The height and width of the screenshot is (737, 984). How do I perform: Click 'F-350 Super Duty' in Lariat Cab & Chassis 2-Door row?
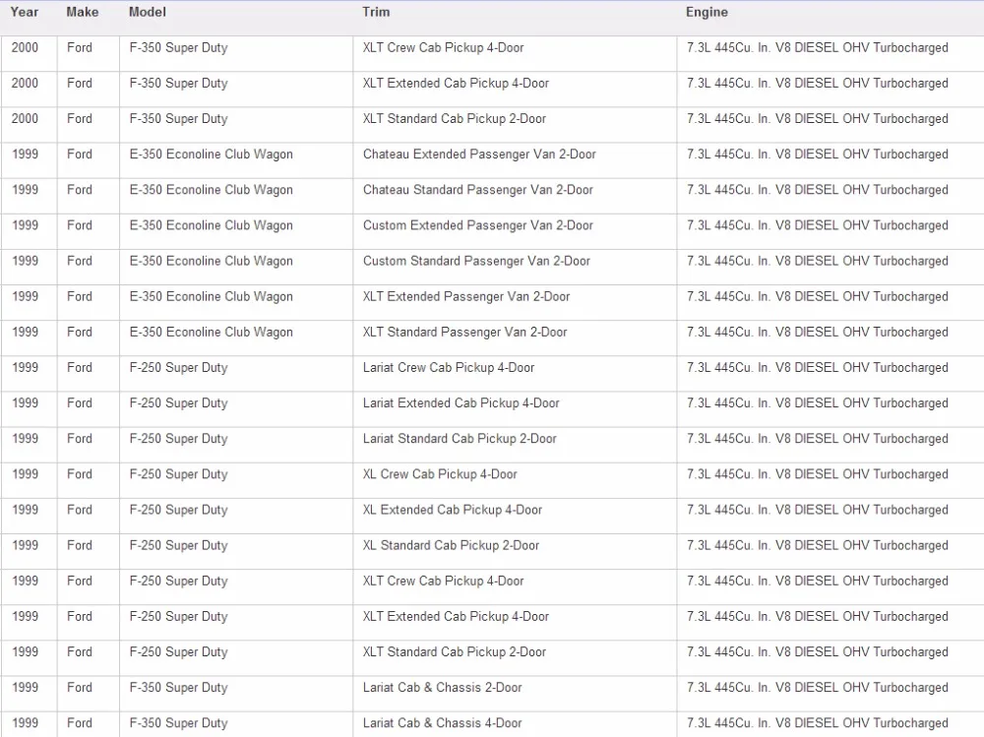178,688
